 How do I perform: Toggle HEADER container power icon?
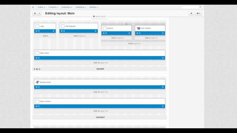pos(39,69)
